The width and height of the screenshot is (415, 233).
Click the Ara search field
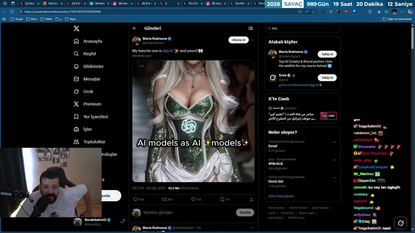click(x=302, y=28)
